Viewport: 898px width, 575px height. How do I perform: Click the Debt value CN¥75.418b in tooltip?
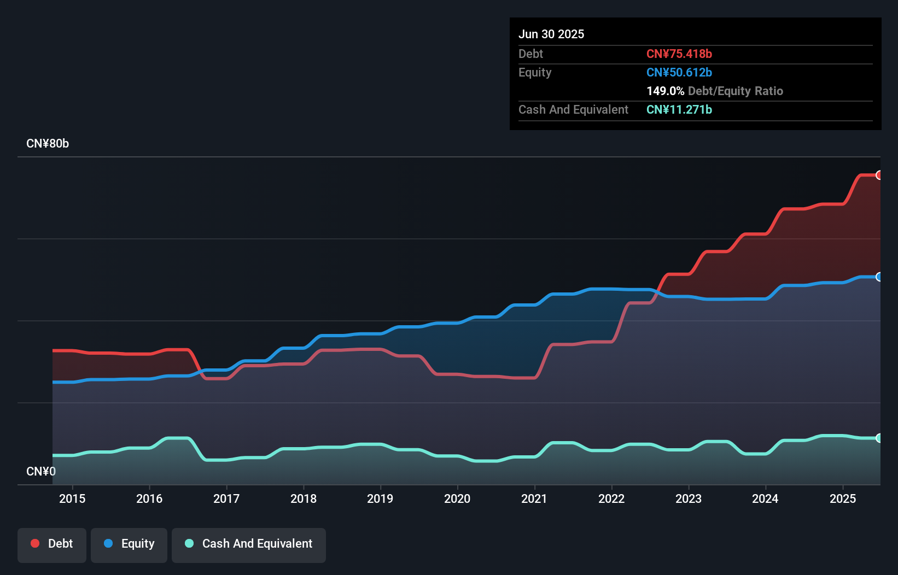click(x=679, y=54)
